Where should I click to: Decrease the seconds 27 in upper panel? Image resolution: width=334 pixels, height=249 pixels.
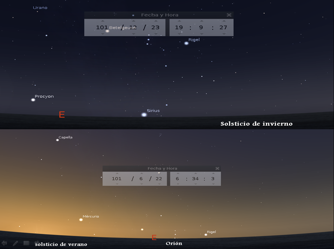[x=223, y=33]
